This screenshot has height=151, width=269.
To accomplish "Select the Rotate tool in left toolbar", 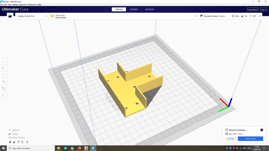I will coord(4,74).
